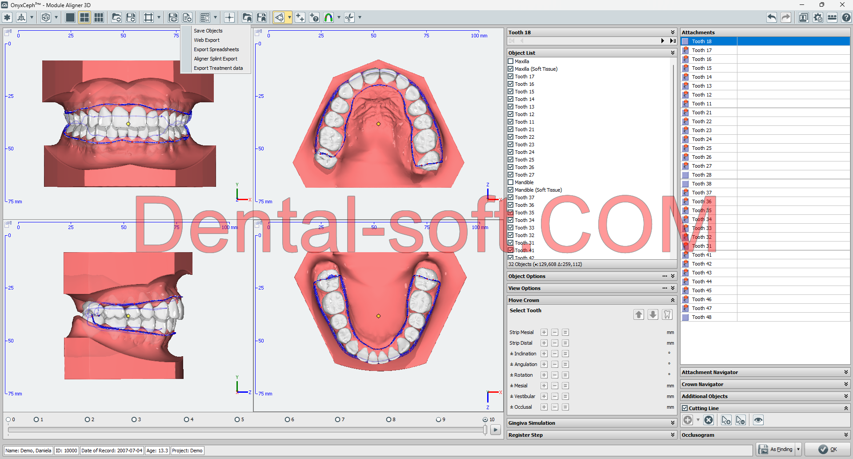Screen dimensions: 853x459
Task: Click the As Finding button
Action: (x=776, y=449)
